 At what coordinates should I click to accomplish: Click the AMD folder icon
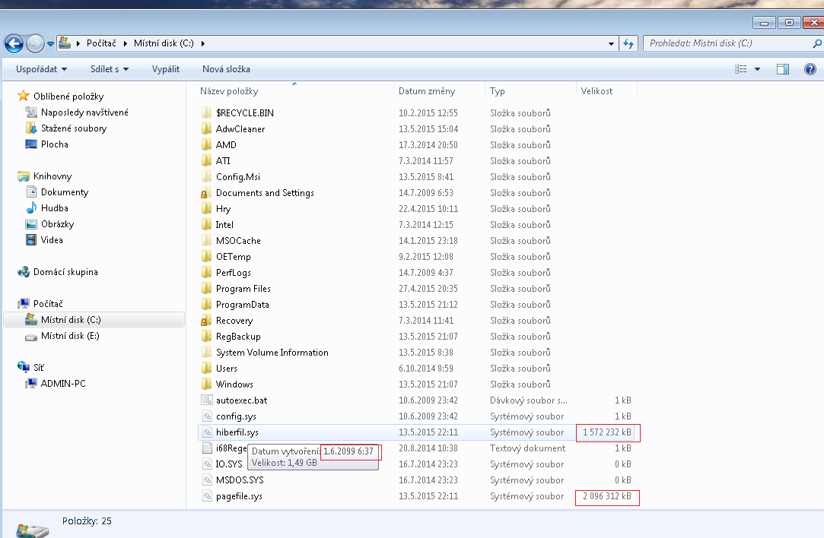click(206, 145)
